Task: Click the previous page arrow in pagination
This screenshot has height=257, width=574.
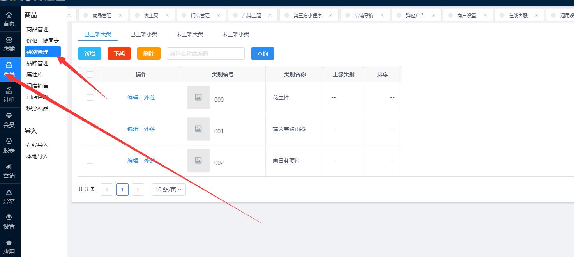Action: [106, 189]
